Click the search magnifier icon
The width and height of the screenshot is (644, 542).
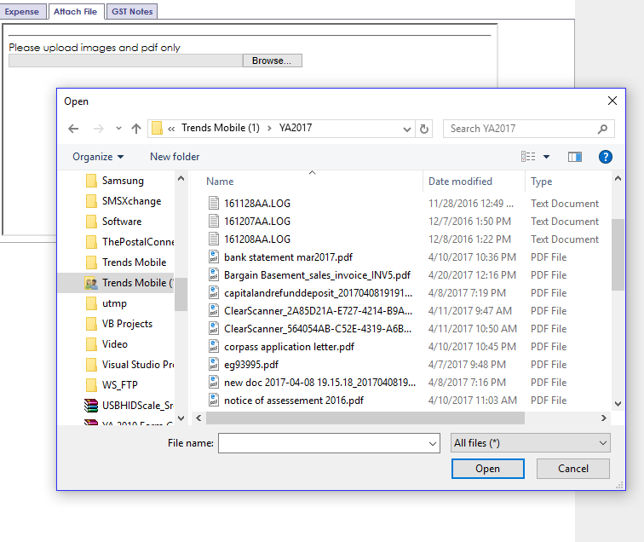pos(602,129)
